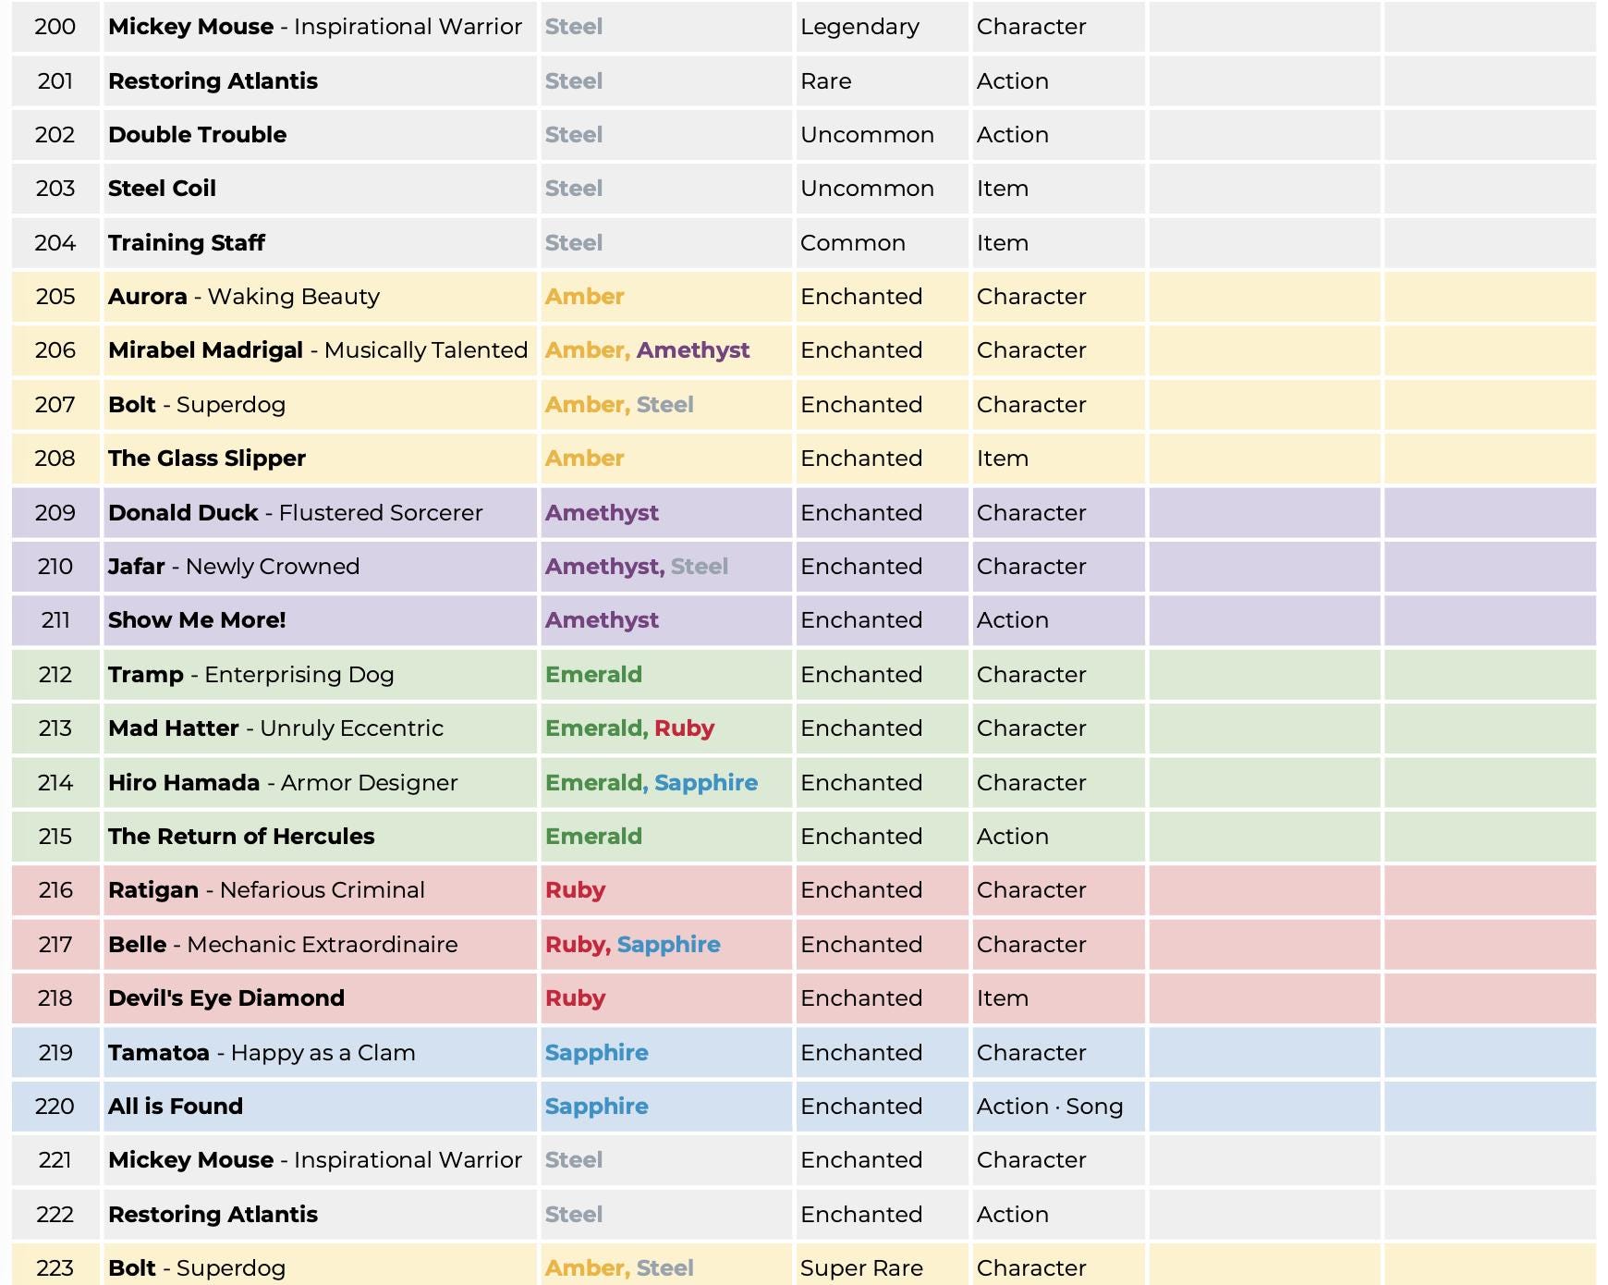Click 'Tramp - Enterprising Dog' card name
The width and height of the screenshot is (1608, 1285).
pos(251,675)
